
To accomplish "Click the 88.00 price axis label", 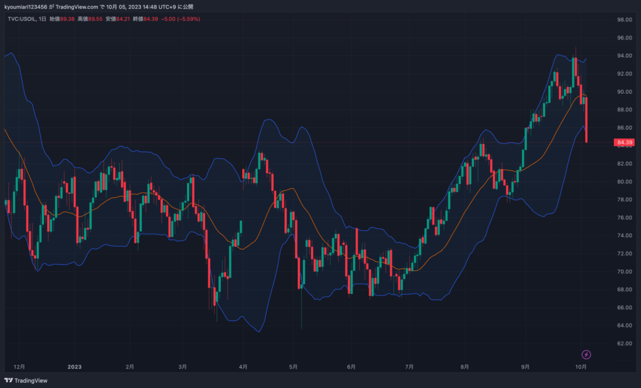I will tap(624, 110).
